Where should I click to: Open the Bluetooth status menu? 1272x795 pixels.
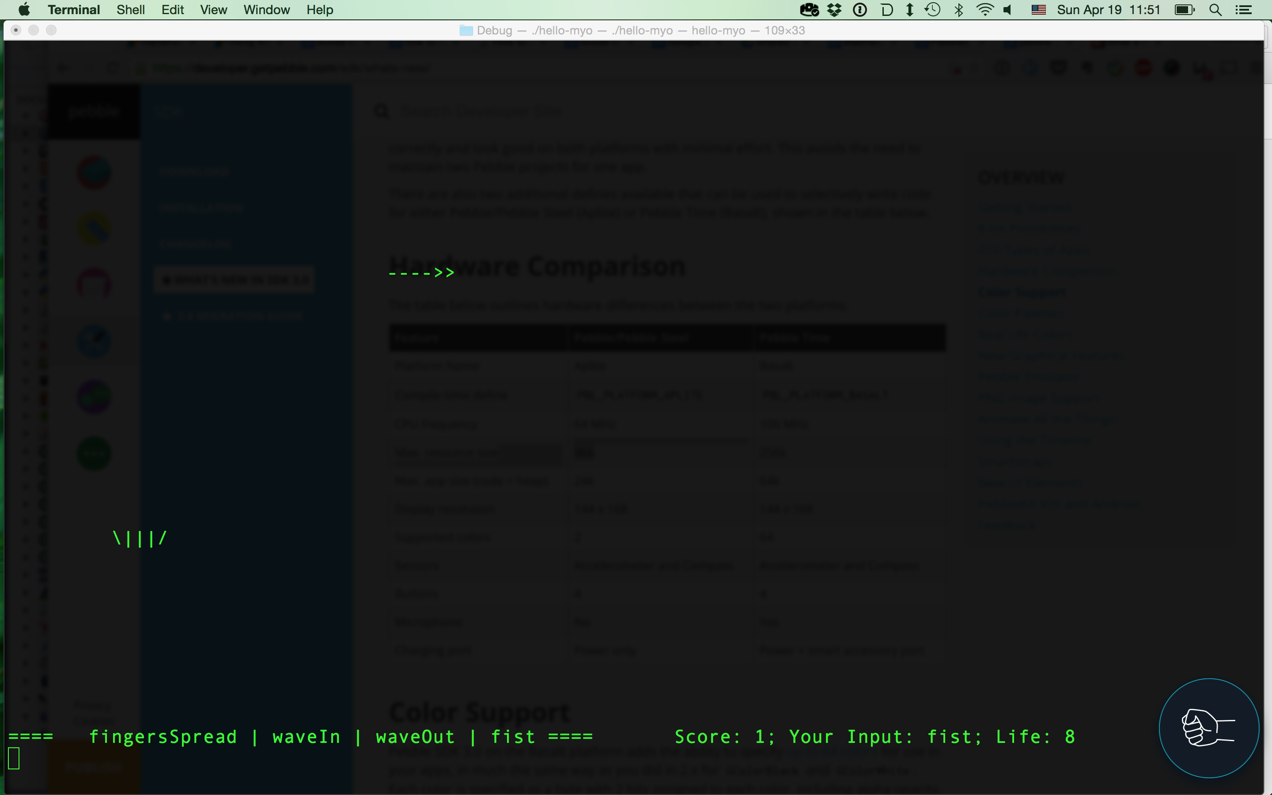[959, 9]
